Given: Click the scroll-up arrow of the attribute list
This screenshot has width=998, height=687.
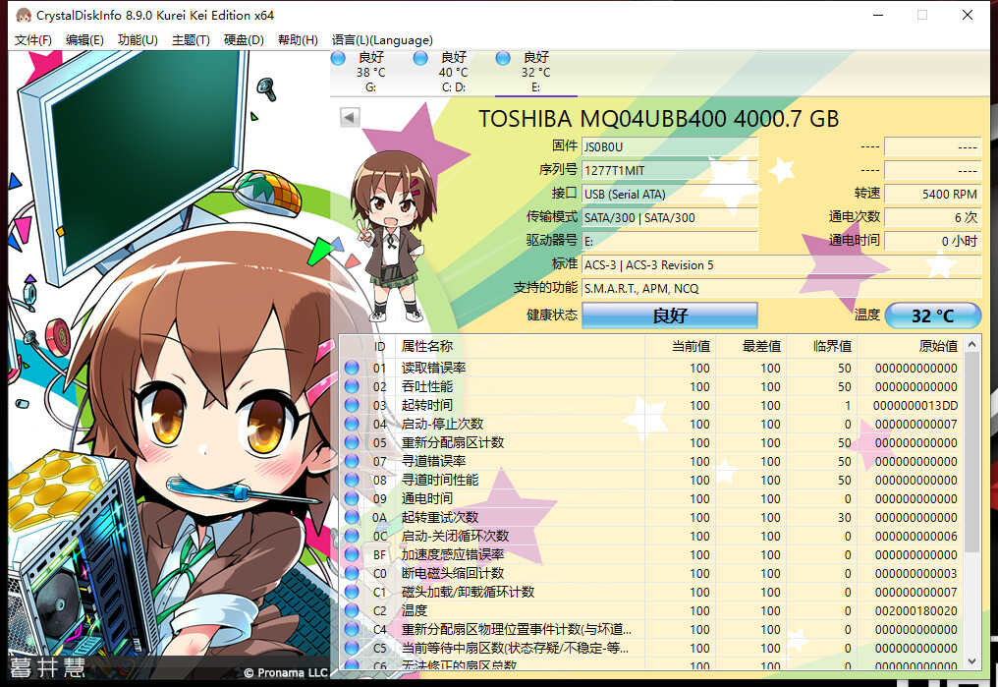Looking at the screenshot, I should [x=971, y=345].
